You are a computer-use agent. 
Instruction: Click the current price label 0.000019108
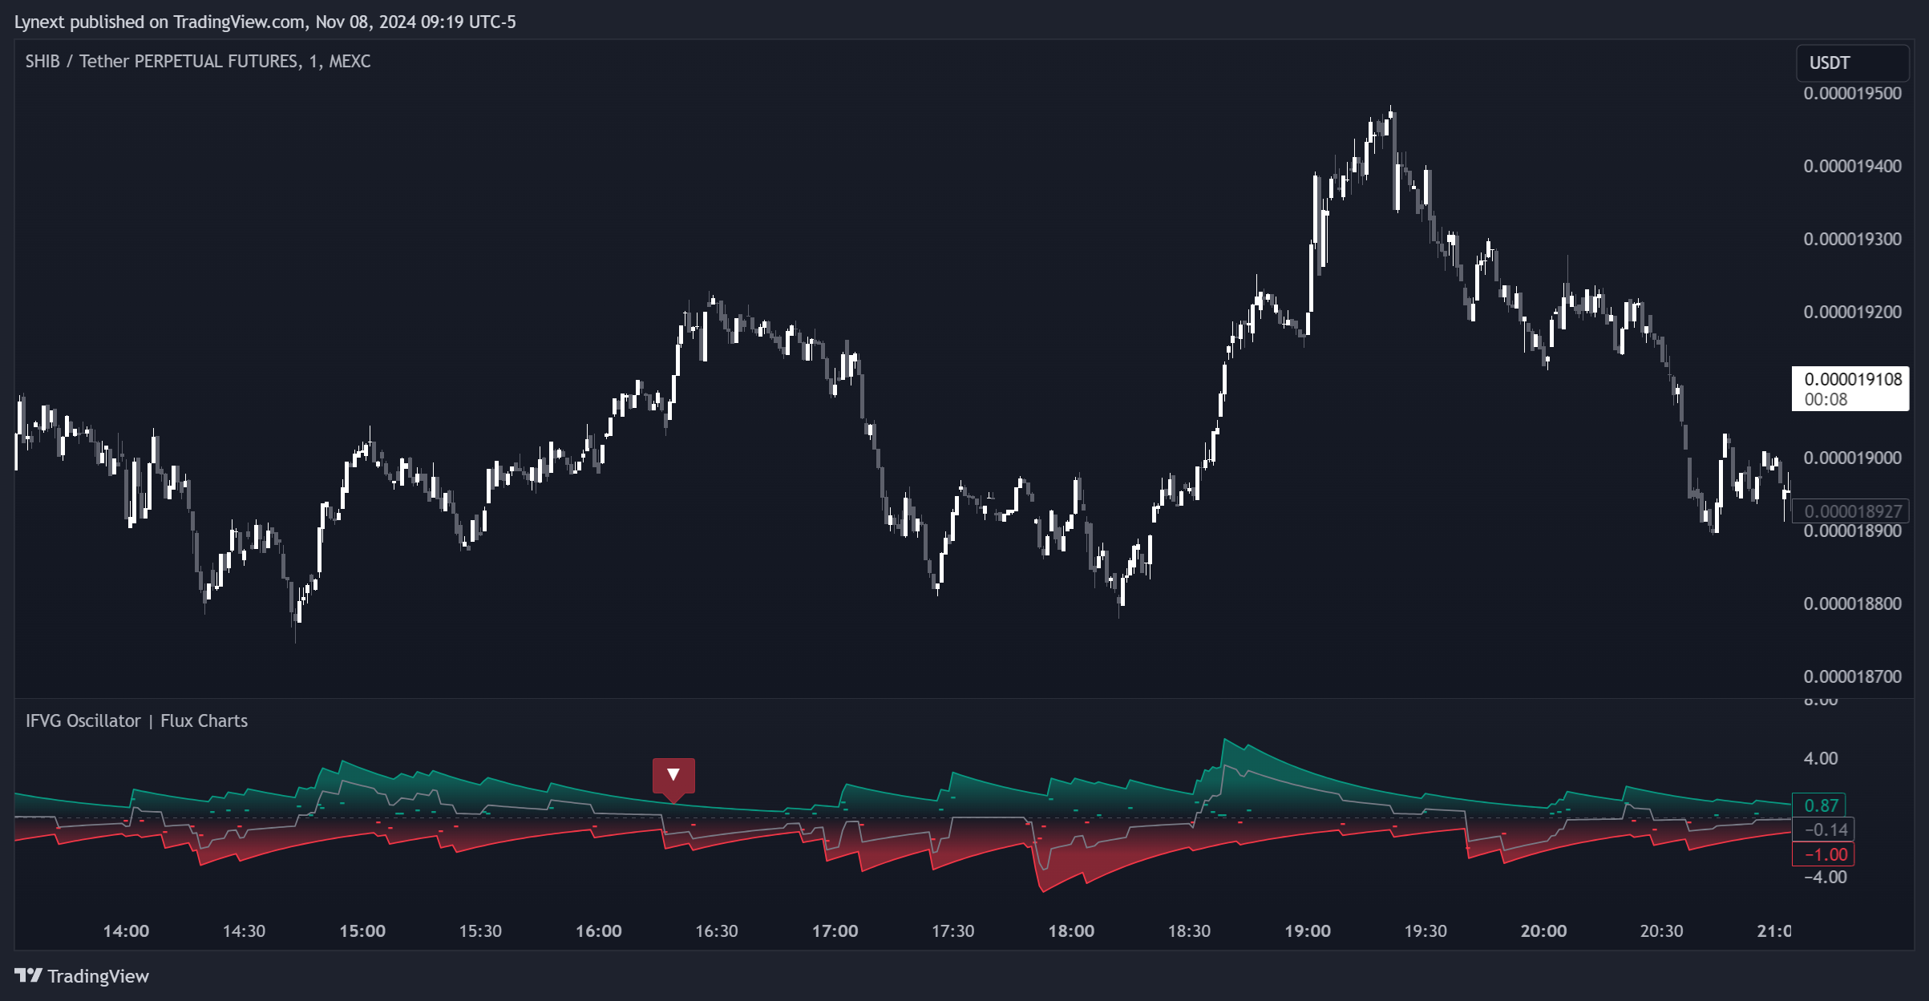[x=1852, y=379]
